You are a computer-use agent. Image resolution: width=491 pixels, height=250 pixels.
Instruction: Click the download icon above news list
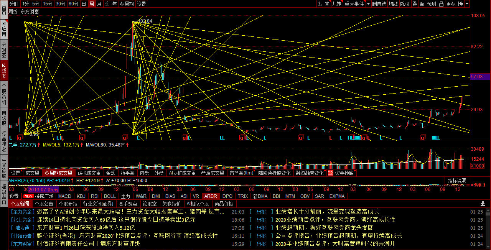(483, 204)
